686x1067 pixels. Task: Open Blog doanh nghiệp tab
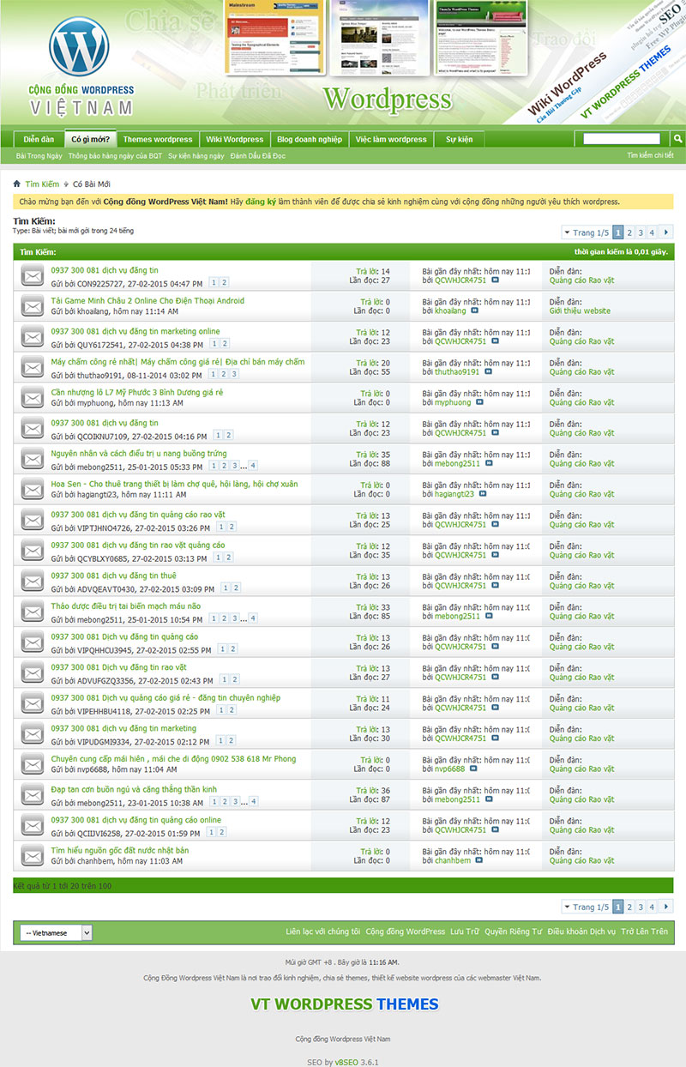coord(310,139)
